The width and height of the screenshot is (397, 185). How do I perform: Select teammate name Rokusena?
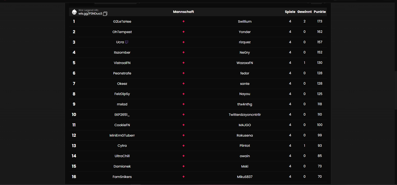[245, 135]
